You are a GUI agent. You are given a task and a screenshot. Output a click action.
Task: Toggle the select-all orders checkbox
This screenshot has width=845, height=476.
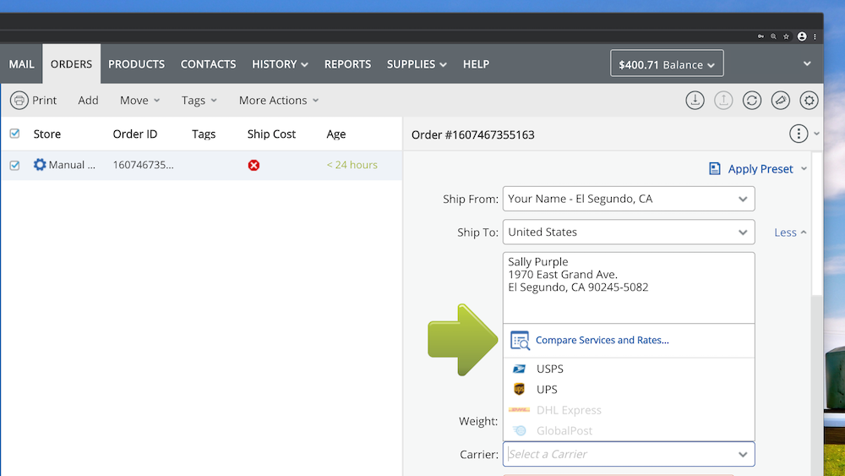(14, 134)
